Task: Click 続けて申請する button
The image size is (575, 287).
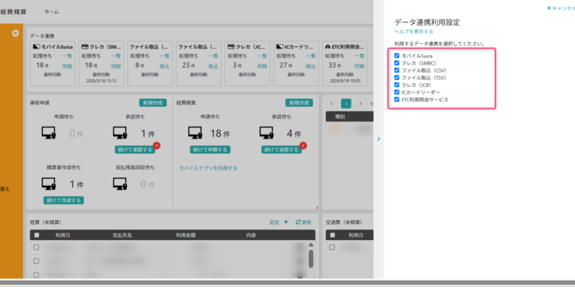Action: 210,149
